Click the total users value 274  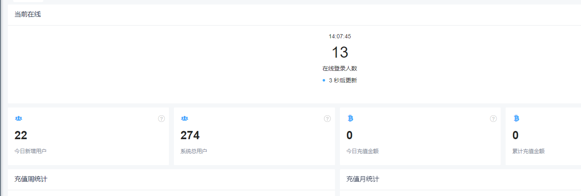[x=190, y=135]
